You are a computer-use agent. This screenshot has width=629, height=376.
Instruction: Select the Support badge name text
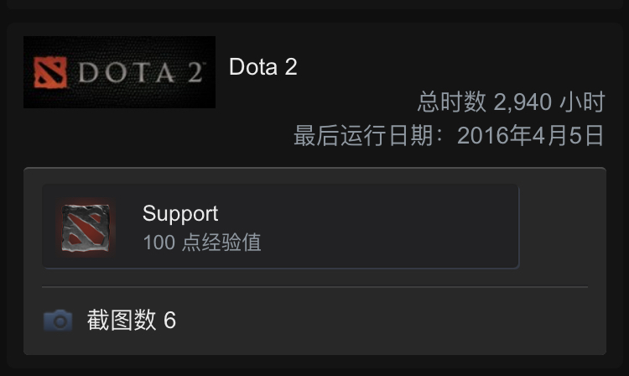(180, 214)
